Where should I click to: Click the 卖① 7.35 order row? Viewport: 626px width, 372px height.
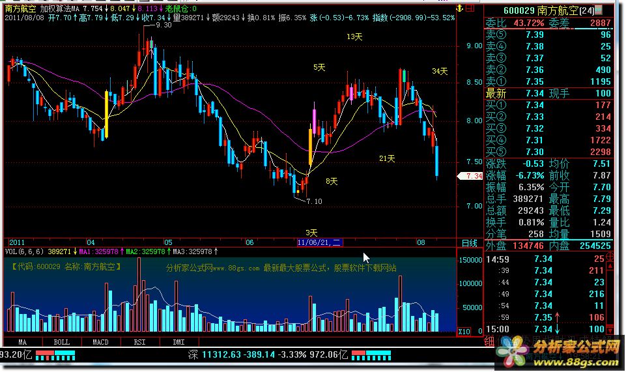coord(548,81)
